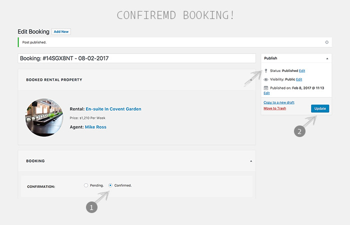
Task: Click the blue Update button
Action: pyautogui.click(x=320, y=108)
